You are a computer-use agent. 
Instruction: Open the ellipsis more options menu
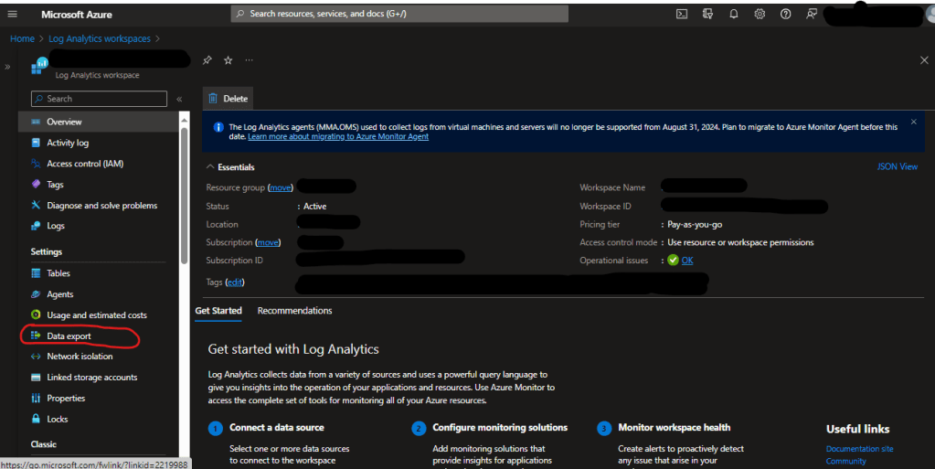249,60
